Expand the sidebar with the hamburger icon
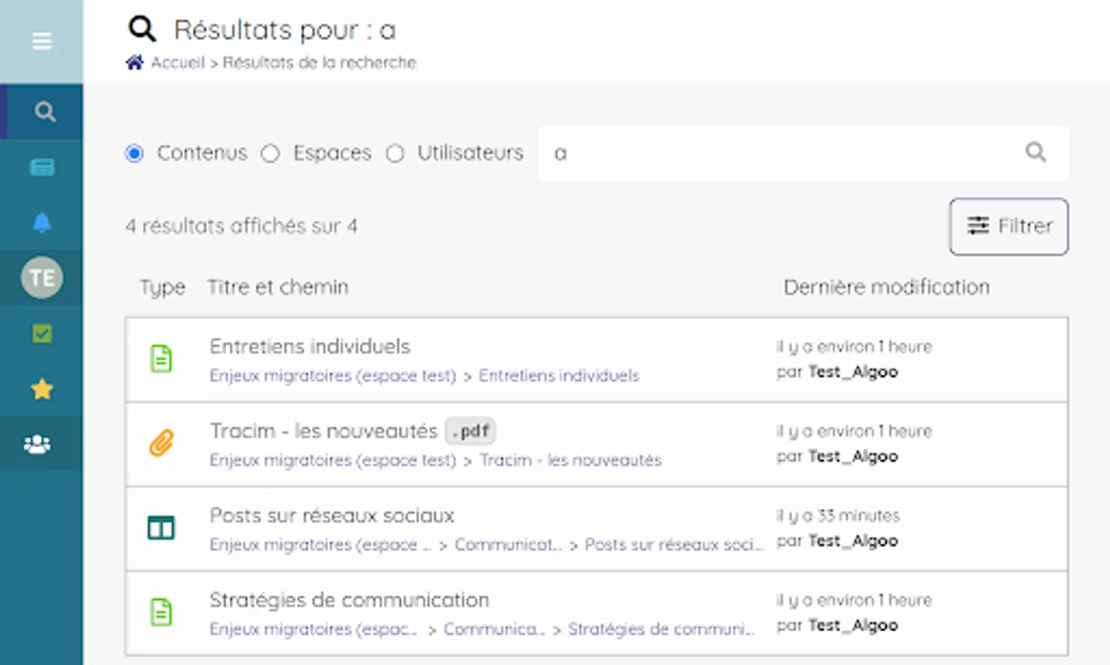This screenshot has width=1110, height=665. pos(41,41)
